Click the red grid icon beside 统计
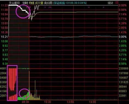129x104 pixels. (117, 2)
